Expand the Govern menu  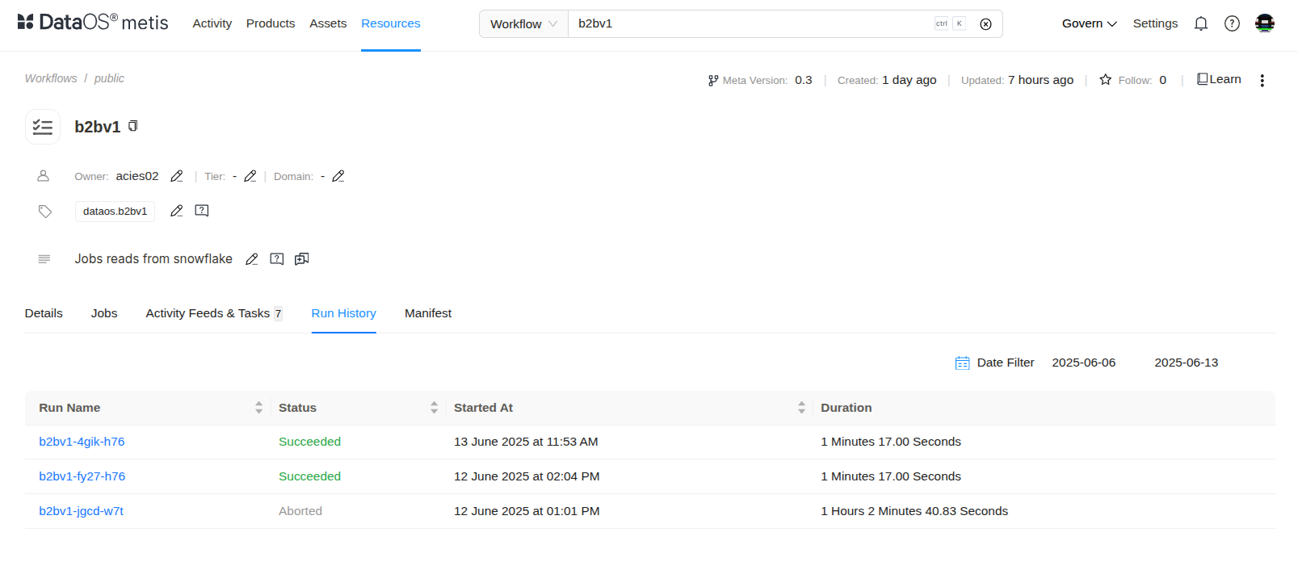point(1089,23)
